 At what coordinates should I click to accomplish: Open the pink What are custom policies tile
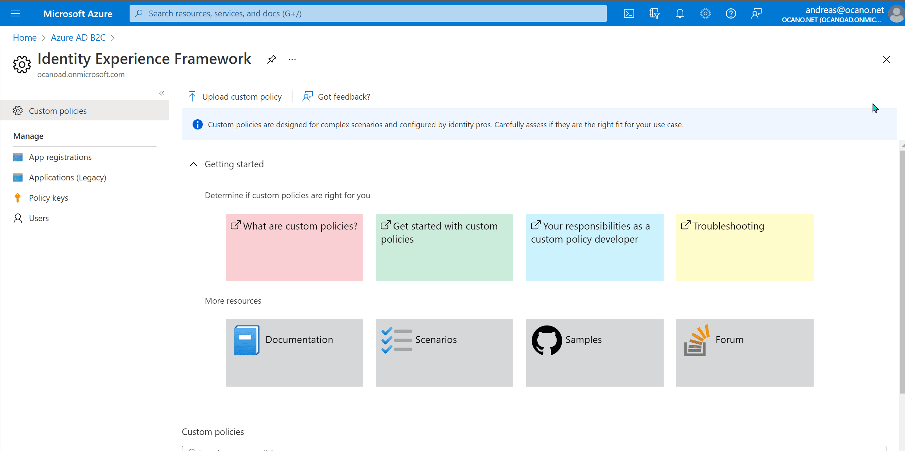pos(294,247)
